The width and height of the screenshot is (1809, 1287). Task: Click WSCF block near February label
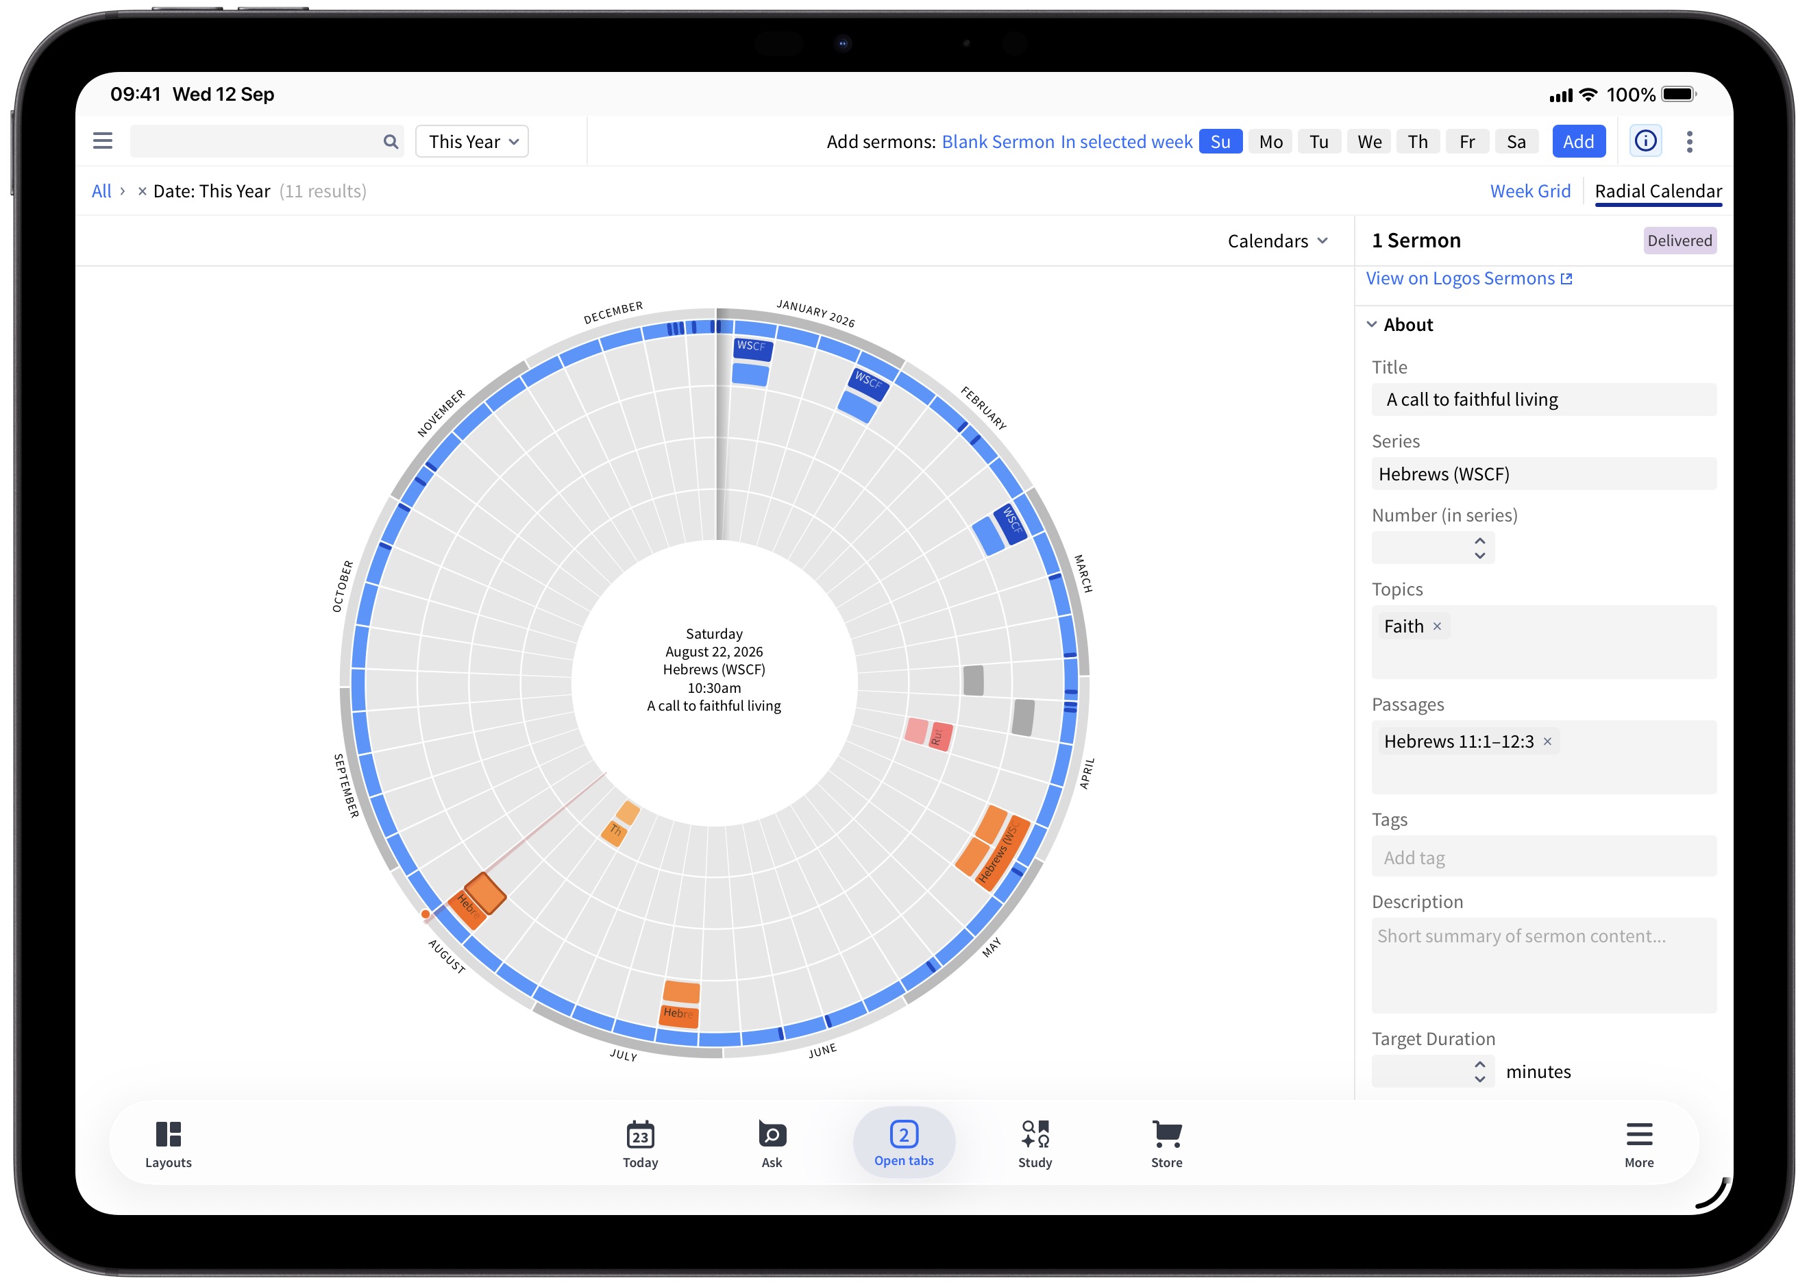click(868, 383)
